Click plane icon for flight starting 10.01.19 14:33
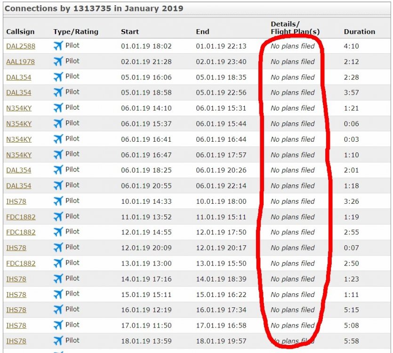Screen dimensions: 393x353 point(58,201)
